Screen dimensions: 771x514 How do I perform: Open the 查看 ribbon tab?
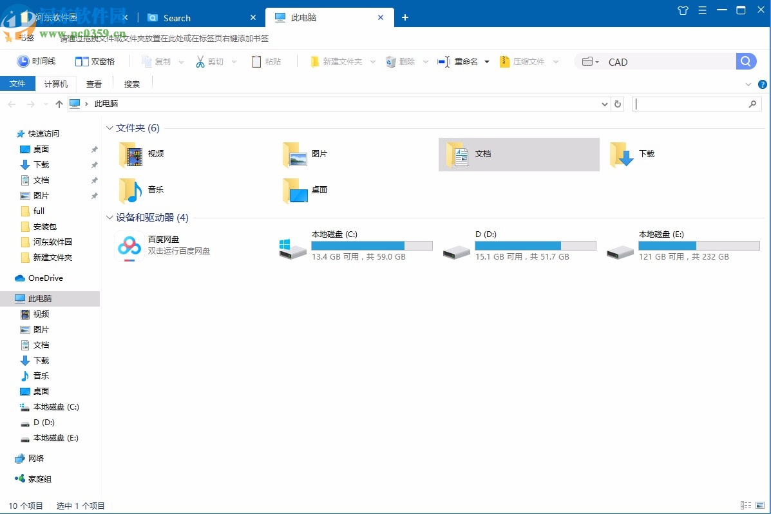pyautogui.click(x=94, y=84)
